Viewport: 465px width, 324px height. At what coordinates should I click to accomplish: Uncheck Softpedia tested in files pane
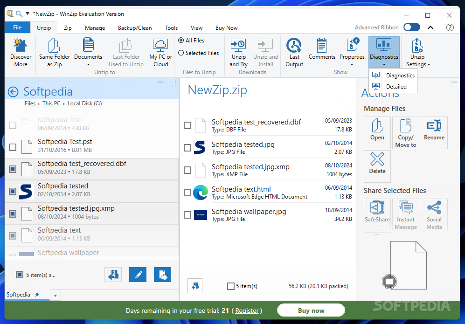point(13,191)
